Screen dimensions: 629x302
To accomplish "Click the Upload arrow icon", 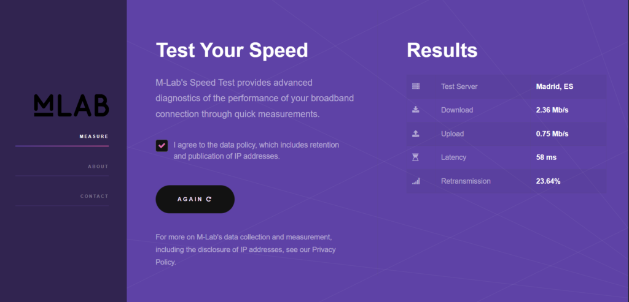I will (416, 134).
